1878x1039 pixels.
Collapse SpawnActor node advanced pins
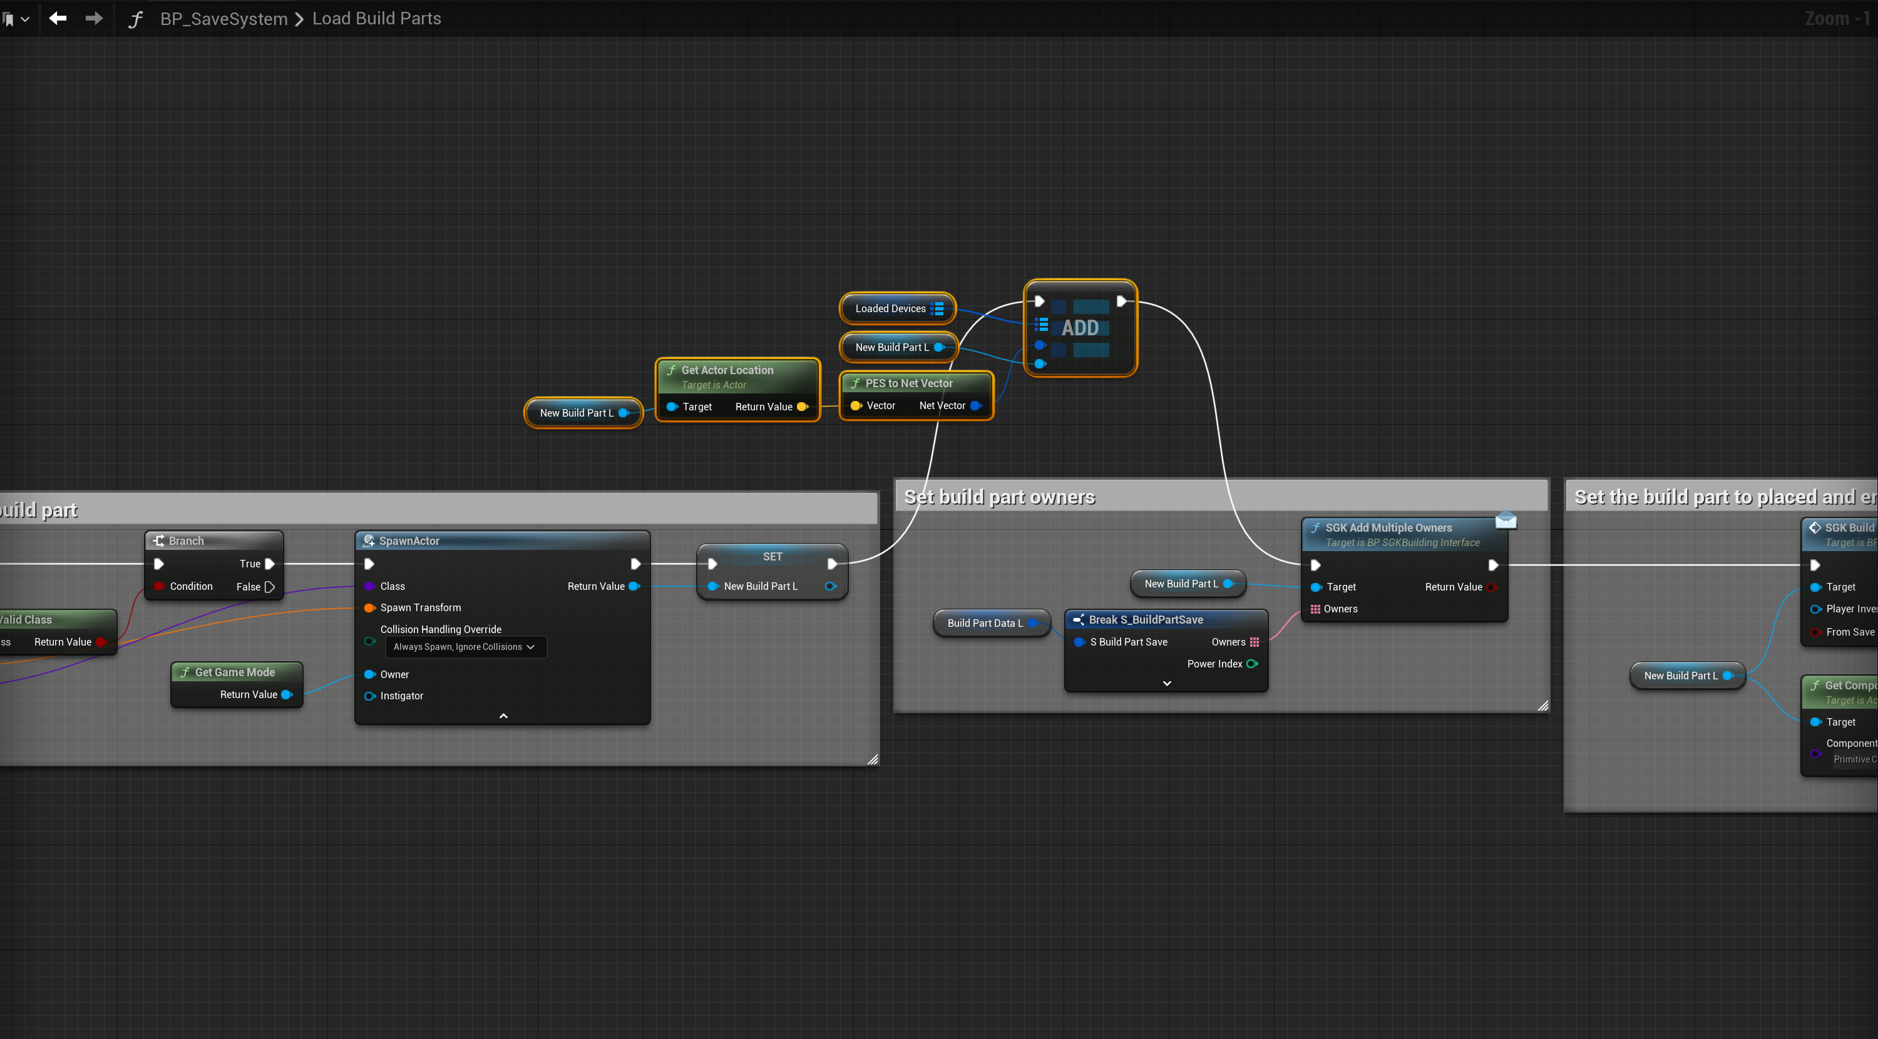point(503,716)
